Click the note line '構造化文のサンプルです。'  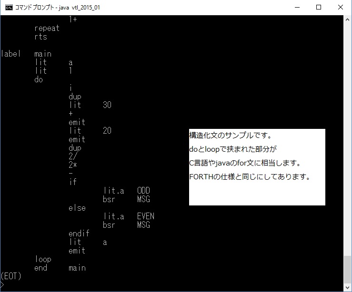(230, 135)
